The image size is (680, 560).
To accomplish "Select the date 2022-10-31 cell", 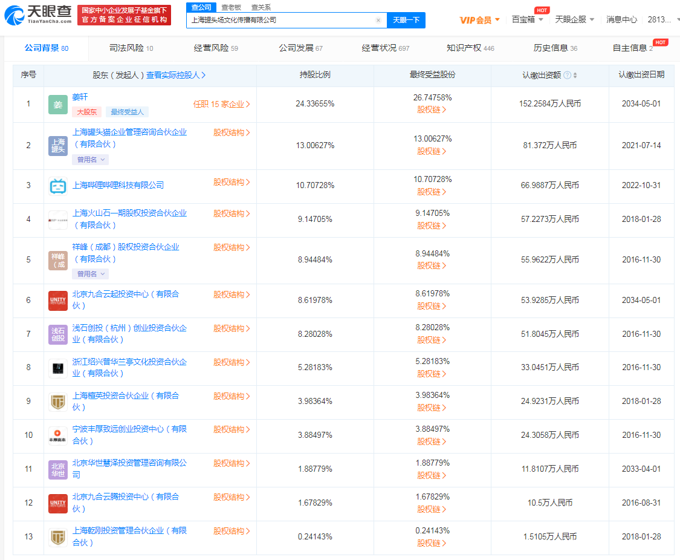I will coord(641,185).
